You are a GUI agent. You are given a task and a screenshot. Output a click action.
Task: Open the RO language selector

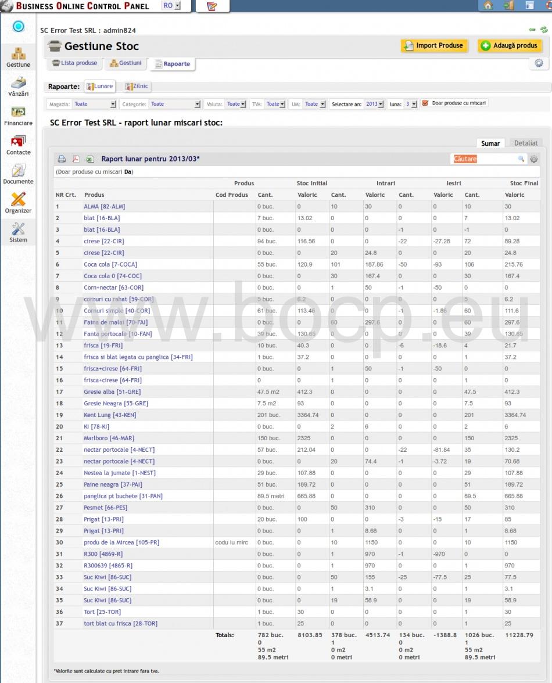171,6
